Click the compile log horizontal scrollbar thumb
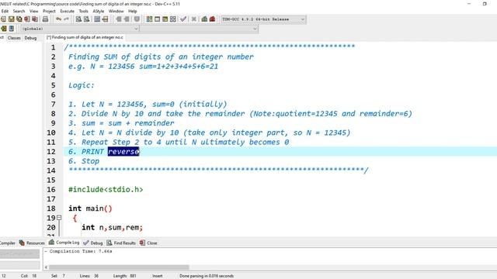 (119, 267)
